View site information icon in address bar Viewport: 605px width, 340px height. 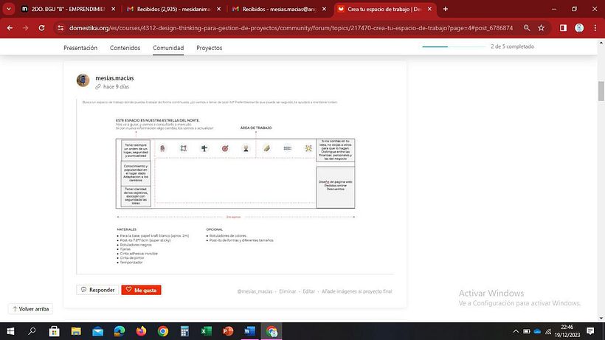coord(60,28)
